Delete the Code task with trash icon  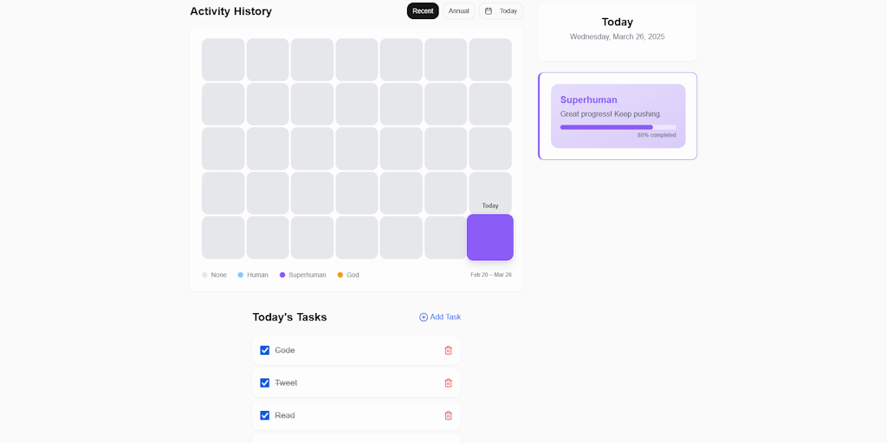point(448,350)
